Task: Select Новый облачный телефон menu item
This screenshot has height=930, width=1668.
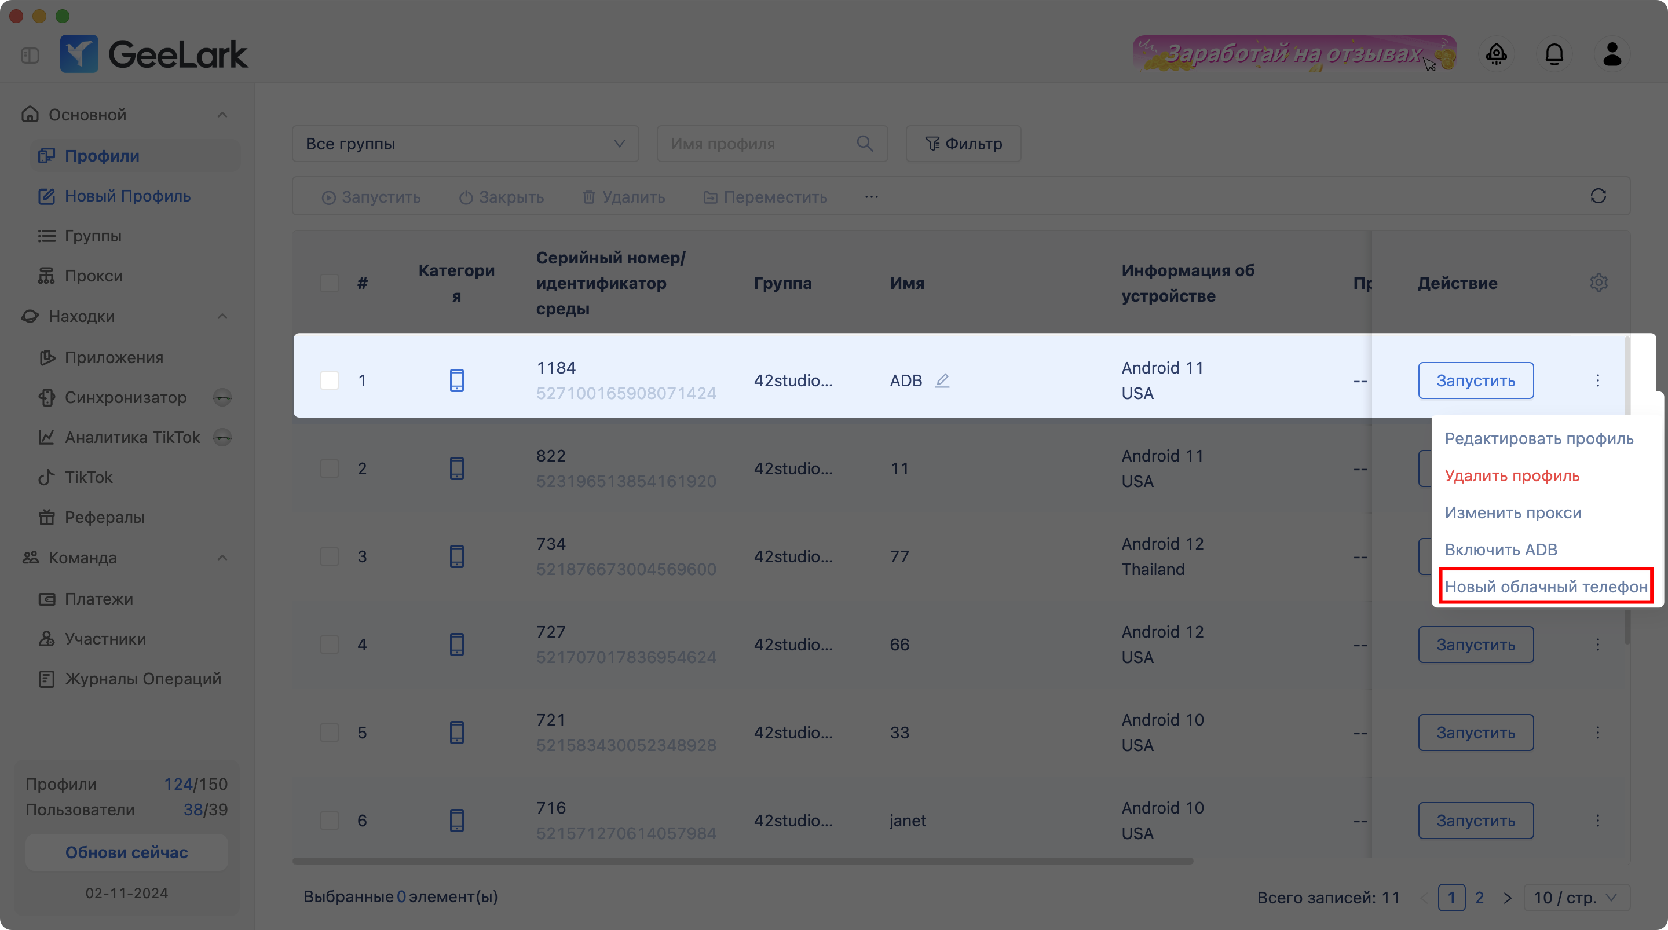Action: coord(1546,587)
